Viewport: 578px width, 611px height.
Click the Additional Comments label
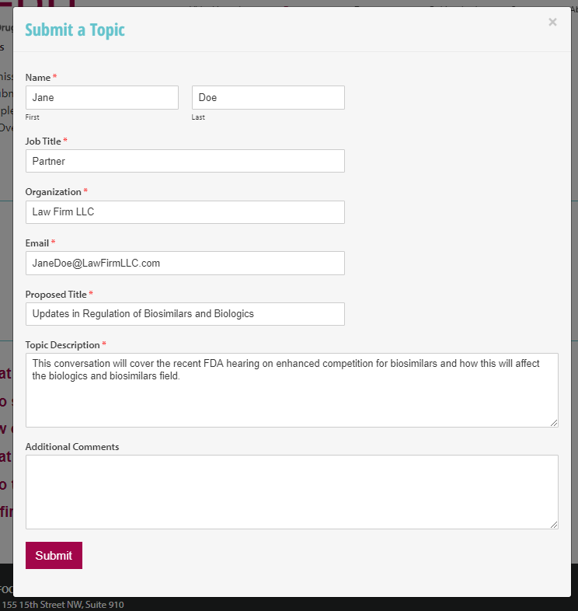pos(72,447)
